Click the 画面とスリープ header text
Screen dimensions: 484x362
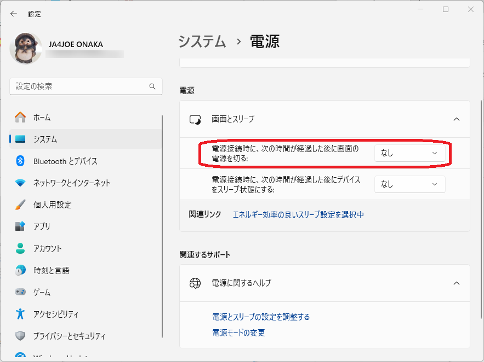233,119
